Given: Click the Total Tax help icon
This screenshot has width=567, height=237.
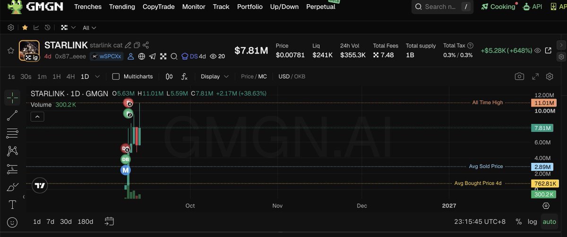Looking at the screenshot, I should (470, 46).
